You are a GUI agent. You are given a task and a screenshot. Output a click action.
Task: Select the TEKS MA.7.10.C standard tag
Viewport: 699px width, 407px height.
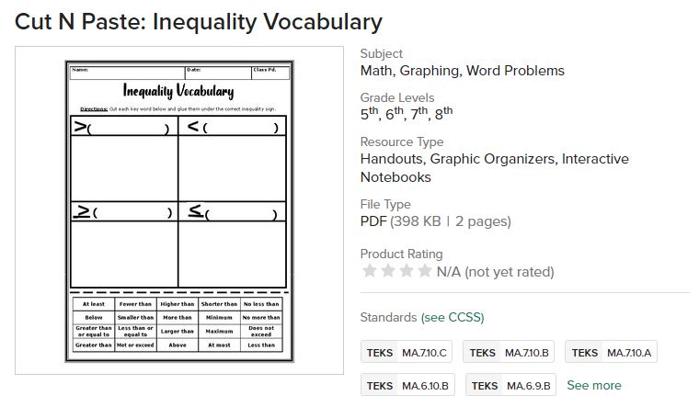[407, 353]
